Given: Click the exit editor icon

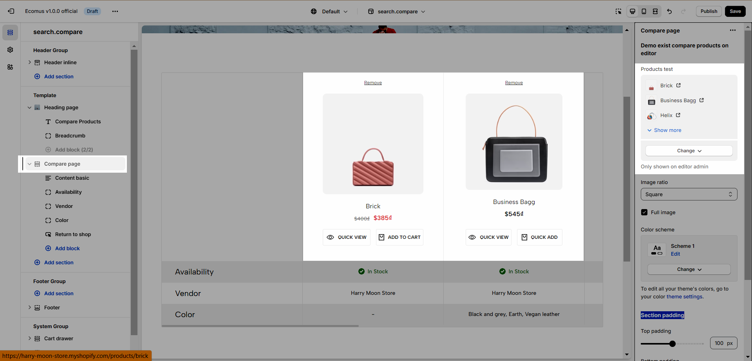Looking at the screenshot, I should pyautogui.click(x=11, y=11).
